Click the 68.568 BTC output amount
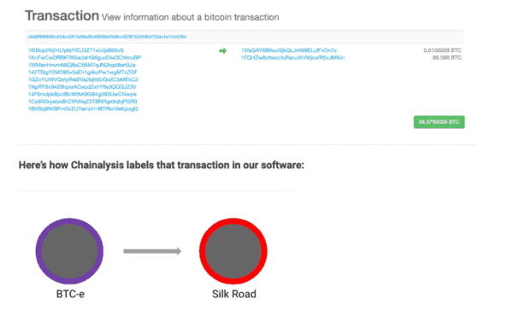 point(447,57)
